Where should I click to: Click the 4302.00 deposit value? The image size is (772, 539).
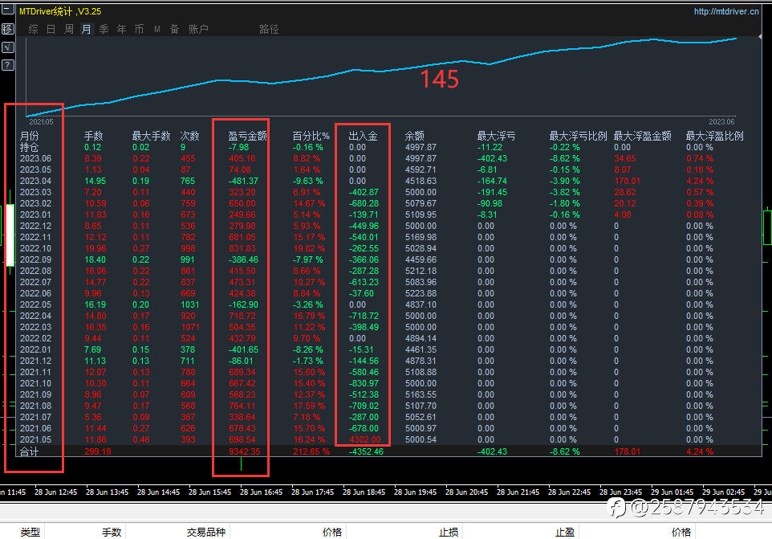[x=365, y=439]
